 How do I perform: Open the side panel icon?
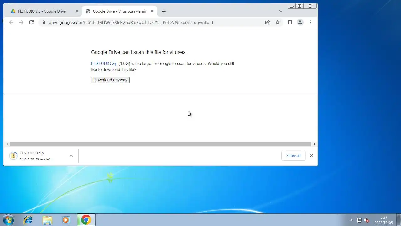click(x=290, y=22)
